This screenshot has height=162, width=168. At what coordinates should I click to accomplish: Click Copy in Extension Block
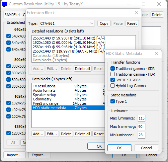pyautogui.click(x=104, y=23)
